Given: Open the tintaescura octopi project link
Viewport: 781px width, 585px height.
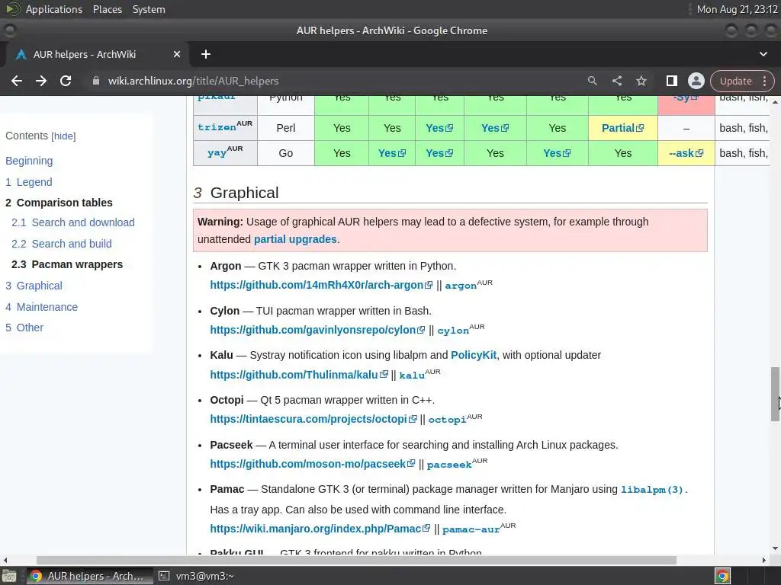Looking at the screenshot, I should 313,419.
